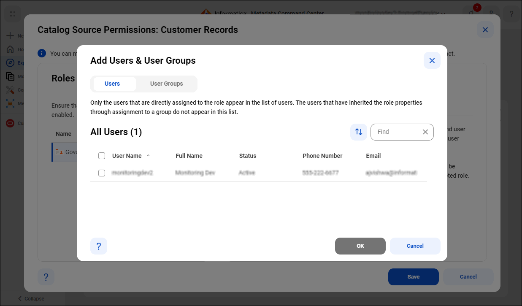Open help in Add Users dialog
The width and height of the screenshot is (522, 306).
click(99, 246)
